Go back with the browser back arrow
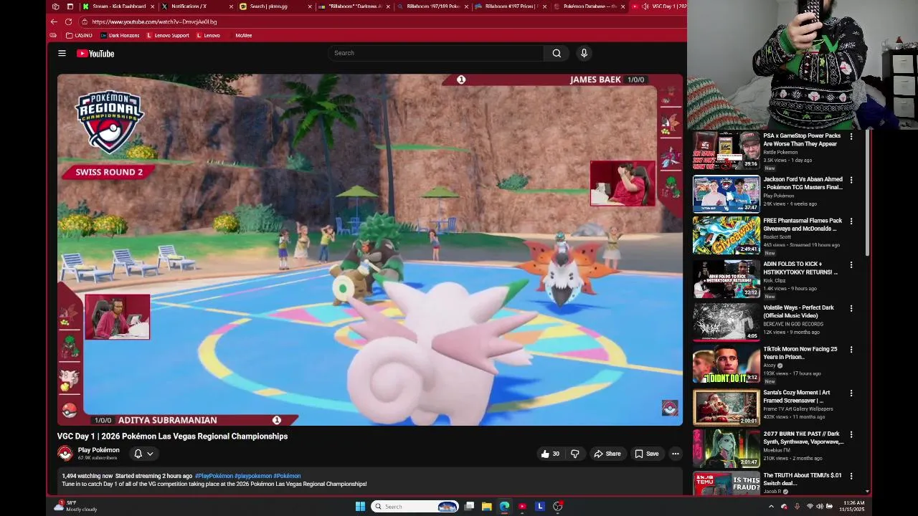 point(54,21)
